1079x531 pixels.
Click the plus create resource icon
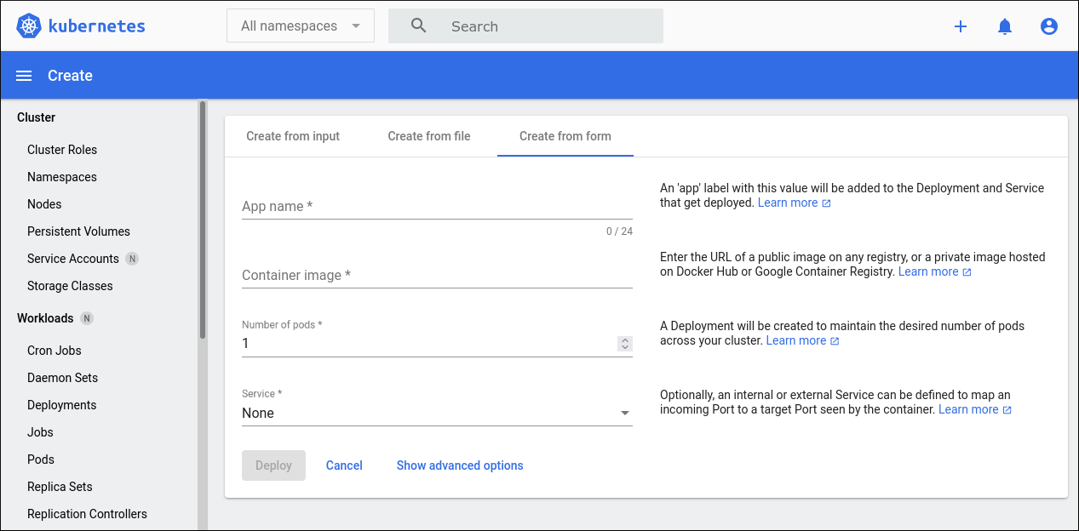(961, 26)
